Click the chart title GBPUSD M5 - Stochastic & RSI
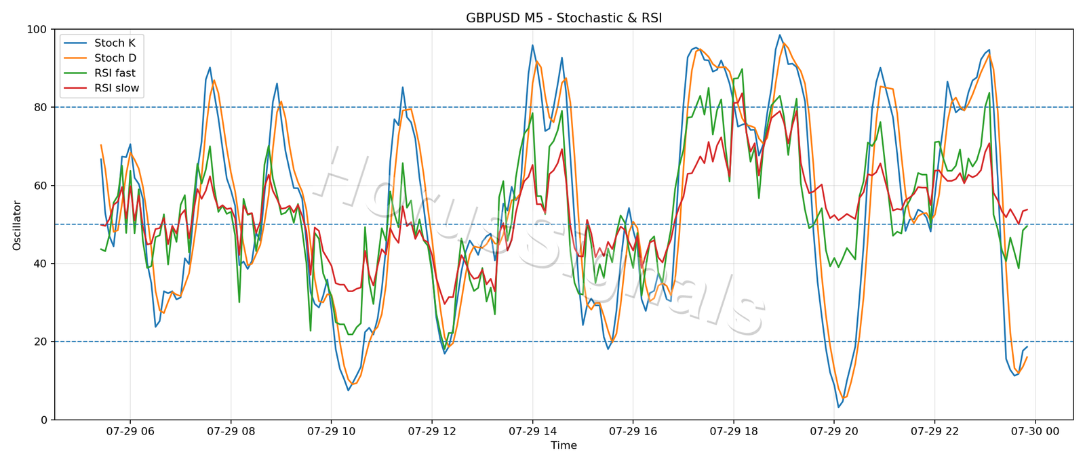Image resolution: width=1085 pixels, height=465 pixels. tap(564, 18)
